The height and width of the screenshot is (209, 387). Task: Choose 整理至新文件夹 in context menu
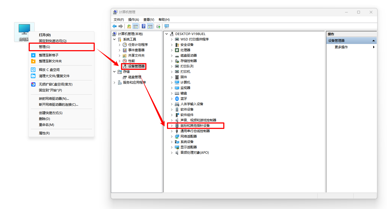[61, 61]
